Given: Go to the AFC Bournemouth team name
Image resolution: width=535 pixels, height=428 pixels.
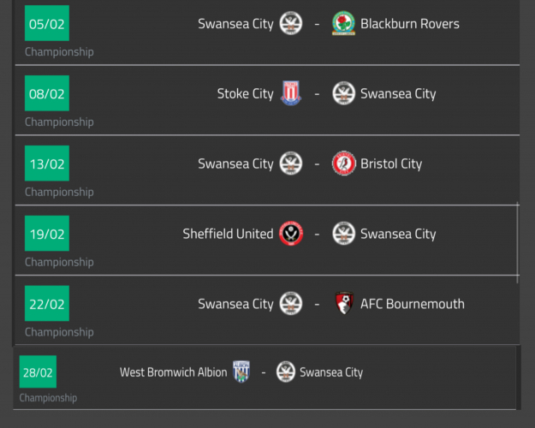Looking at the screenshot, I should (x=412, y=304).
